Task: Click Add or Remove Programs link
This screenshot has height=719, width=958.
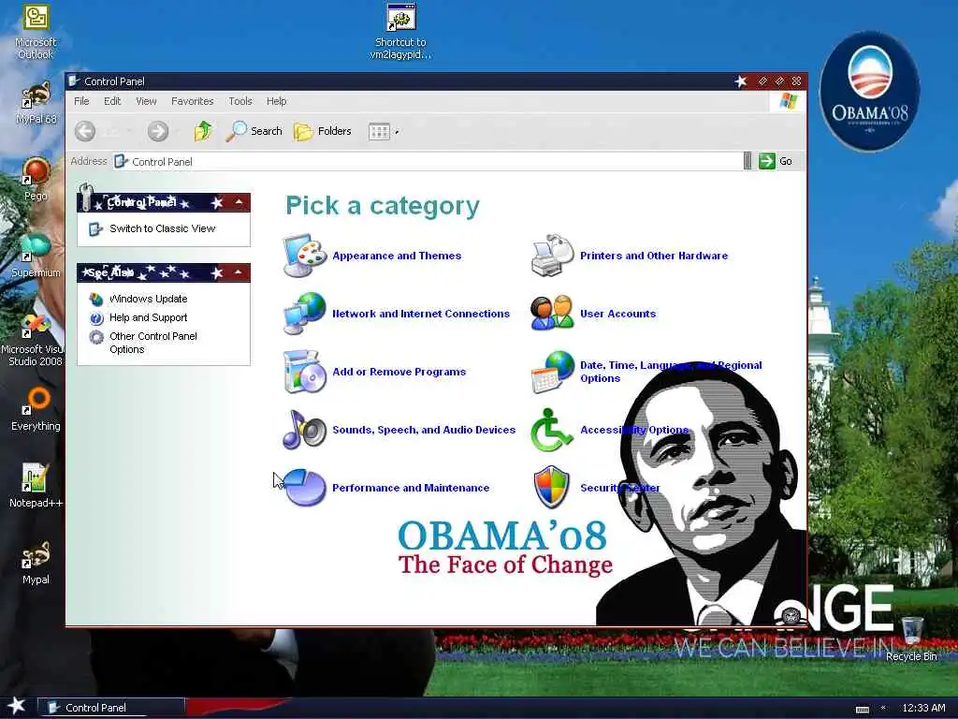Action: point(399,372)
